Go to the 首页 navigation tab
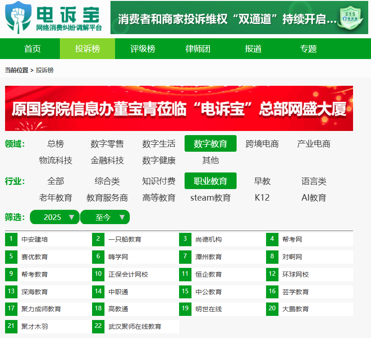Image resolution: width=371 pixels, height=338 pixels. (32, 49)
